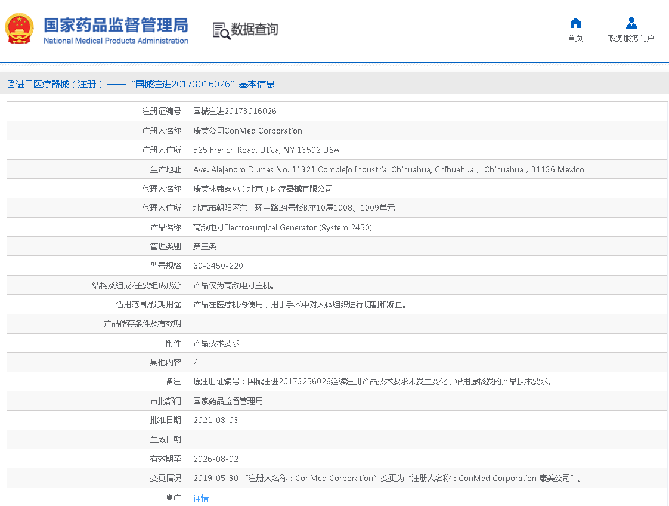This screenshot has width=669, height=506.
Task: Click the bullet icon beside 注 label
Action: pos(169,498)
